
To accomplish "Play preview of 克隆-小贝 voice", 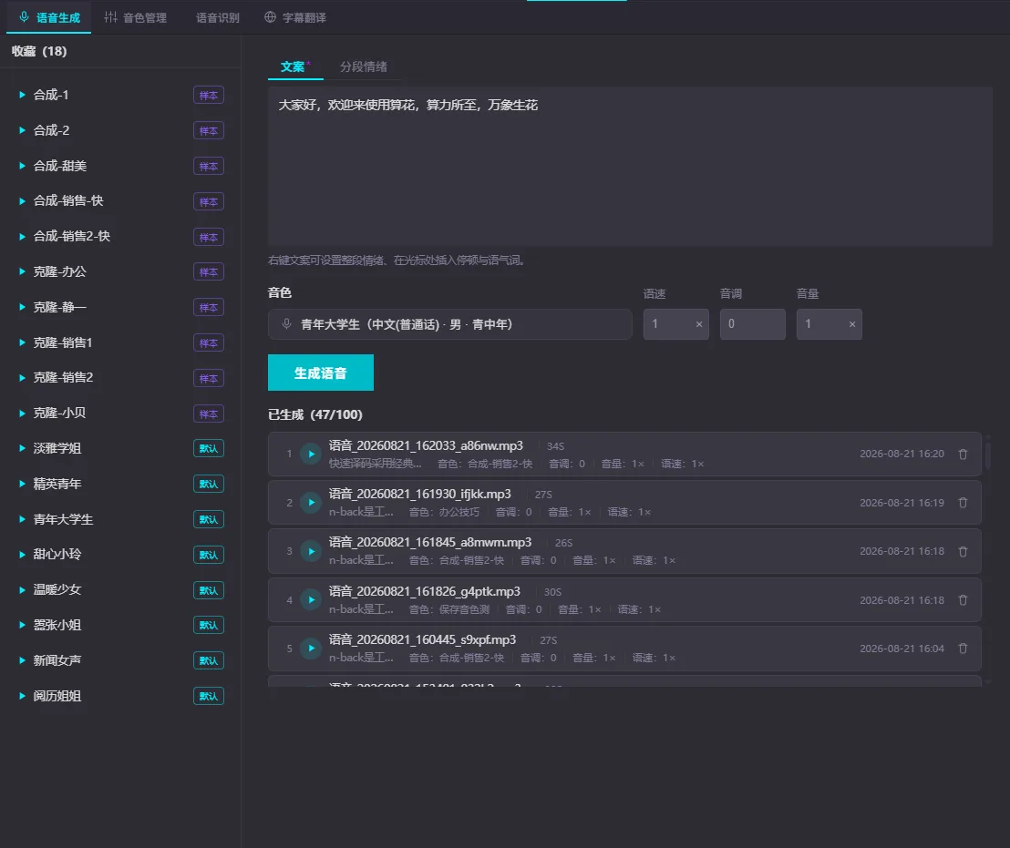I will (22, 413).
